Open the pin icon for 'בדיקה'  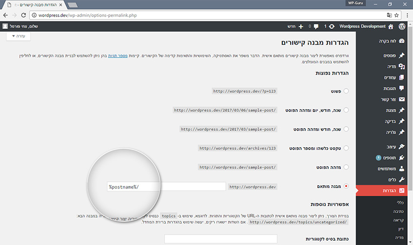click(x=402, y=121)
